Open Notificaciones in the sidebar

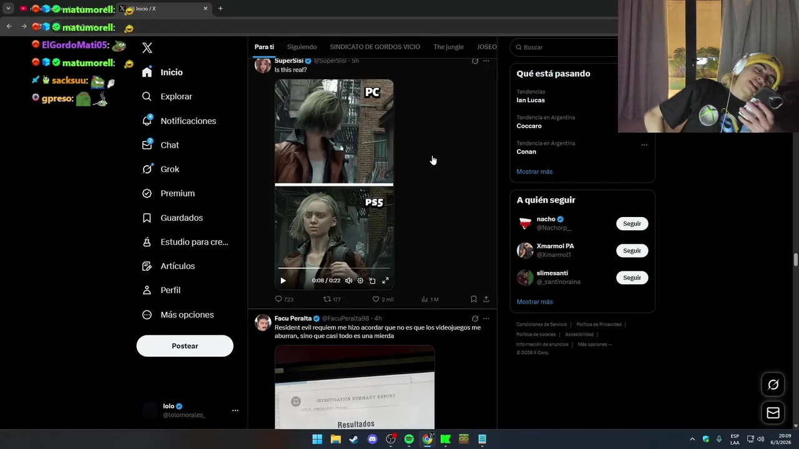point(179,121)
